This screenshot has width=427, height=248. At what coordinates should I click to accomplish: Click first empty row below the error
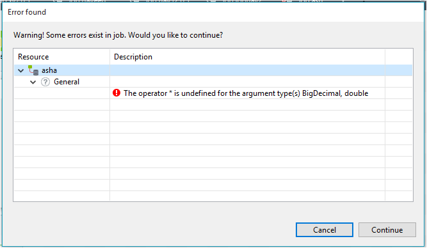[x=213, y=105]
